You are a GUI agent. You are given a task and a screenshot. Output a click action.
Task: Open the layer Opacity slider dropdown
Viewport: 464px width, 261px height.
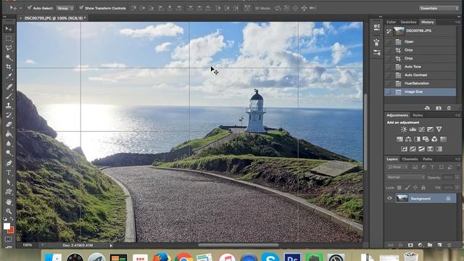[457, 177]
